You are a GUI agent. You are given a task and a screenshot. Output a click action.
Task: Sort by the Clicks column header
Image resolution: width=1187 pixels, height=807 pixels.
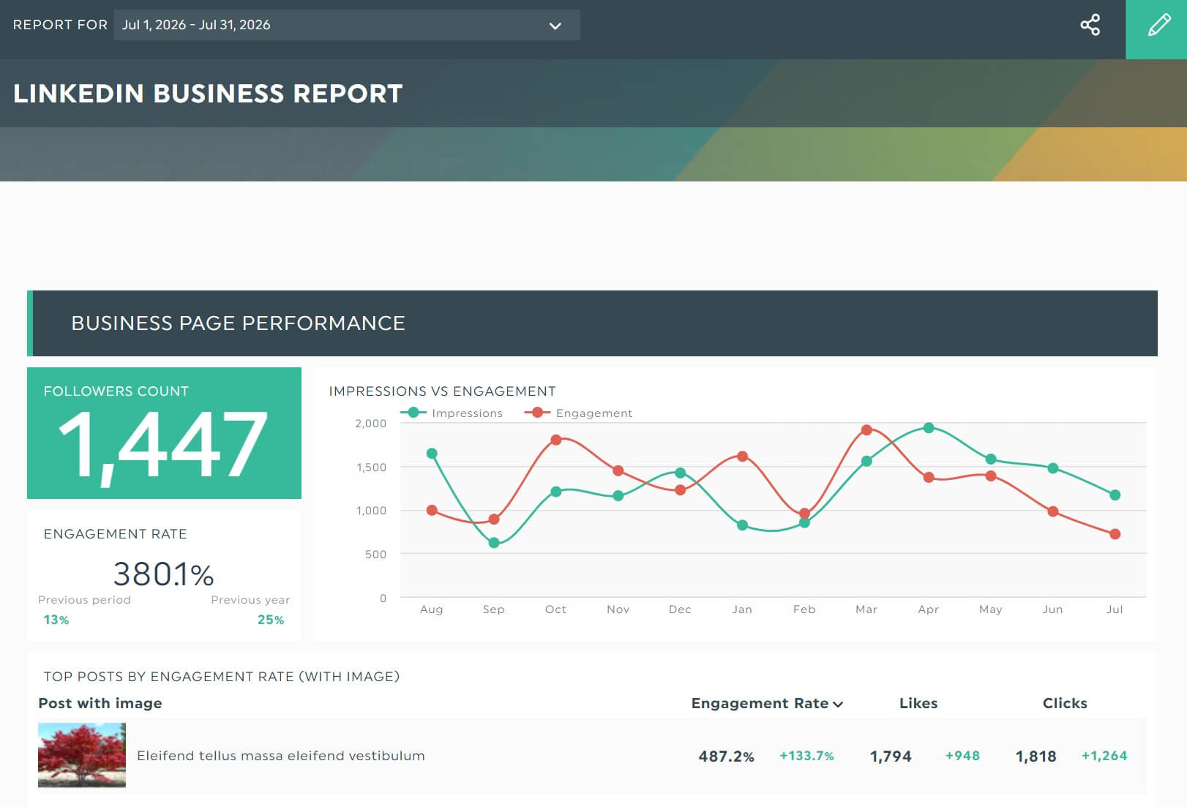point(1065,703)
